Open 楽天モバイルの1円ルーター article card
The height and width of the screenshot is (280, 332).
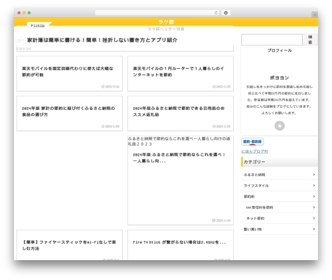[181, 73]
